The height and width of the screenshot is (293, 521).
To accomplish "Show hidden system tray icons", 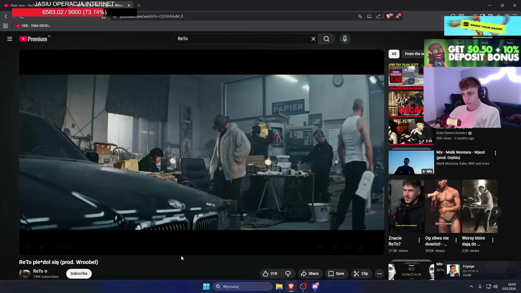I will (x=471, y=286).
